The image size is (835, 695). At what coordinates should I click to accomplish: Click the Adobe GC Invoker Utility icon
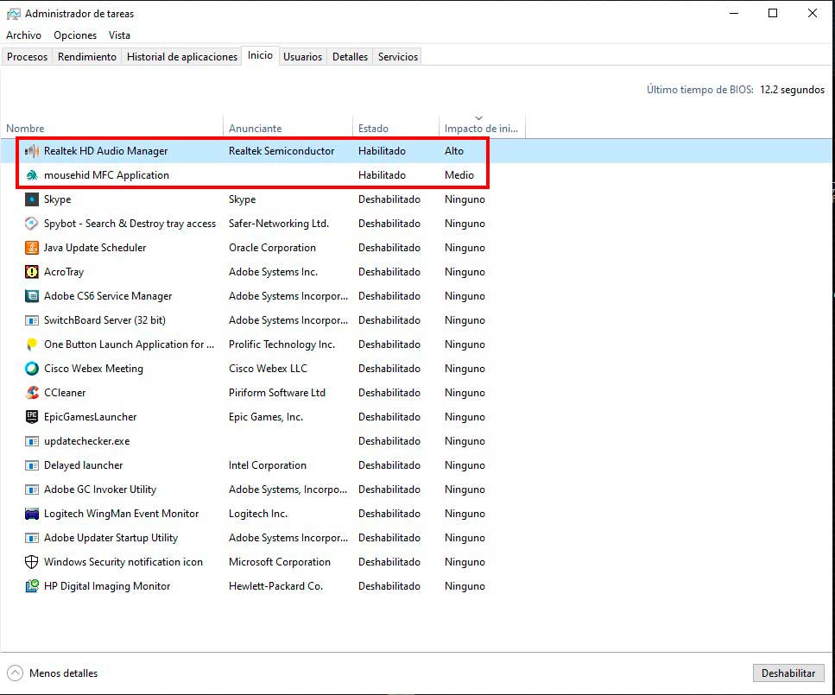(32, 490)
